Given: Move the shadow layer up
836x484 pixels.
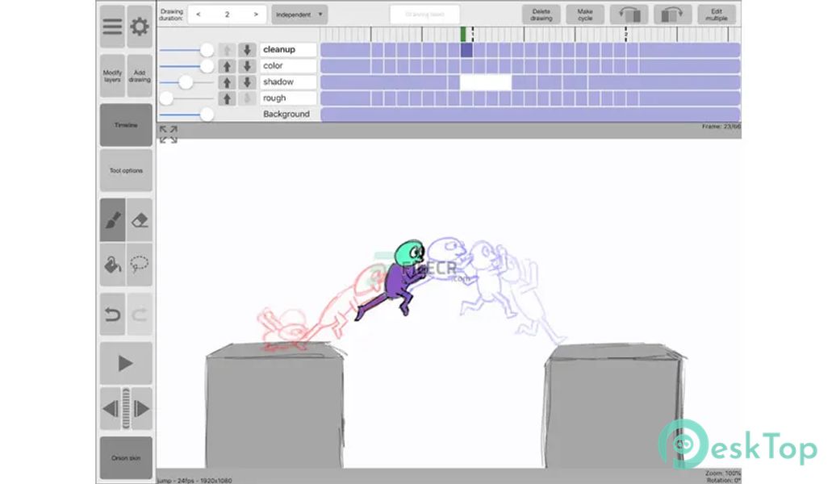Looking at the screenshot, I should [227, 82].
